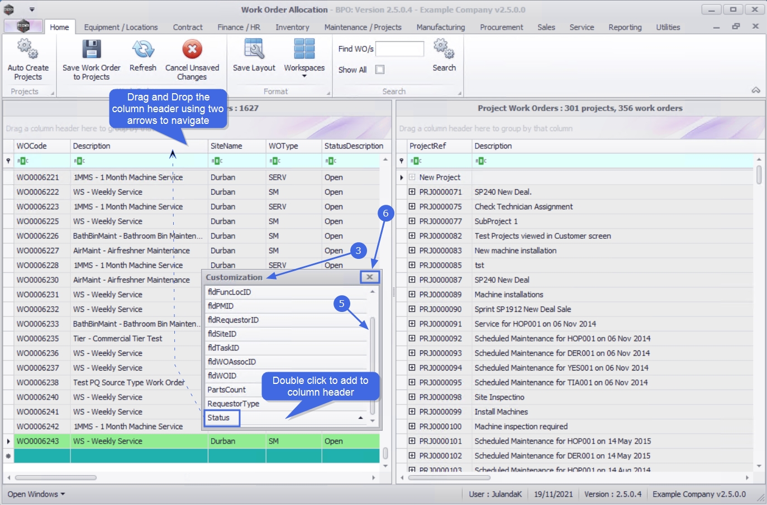The height and width of the screenshot is (505, 767).
Task: Toggle the Show All checkbox
Action: tap(380, 70)
